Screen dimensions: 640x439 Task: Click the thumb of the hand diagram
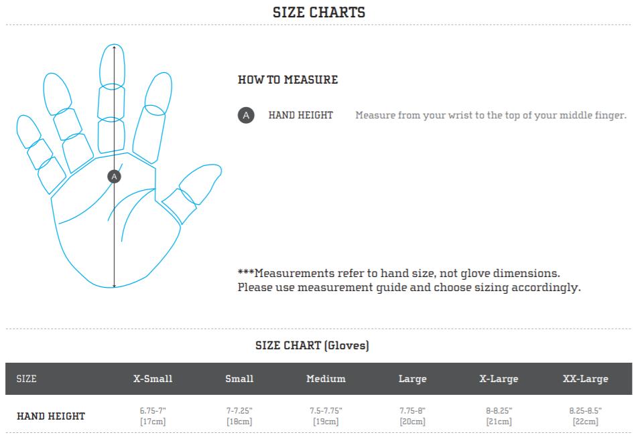(x=192, y=193)
